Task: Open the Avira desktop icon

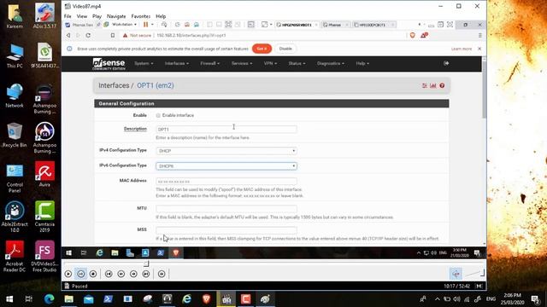Action: (x=44, y=174)
